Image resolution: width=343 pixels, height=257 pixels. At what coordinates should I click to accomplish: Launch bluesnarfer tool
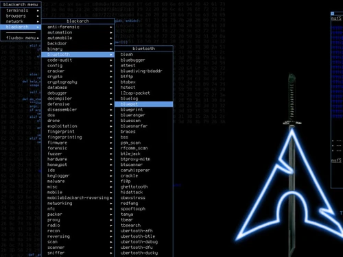point(143,126)
